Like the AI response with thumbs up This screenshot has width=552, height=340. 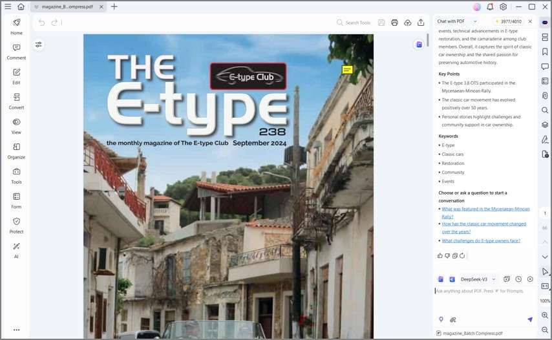click(440, 255)
